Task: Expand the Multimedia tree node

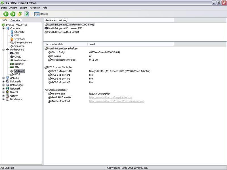Action: pos(3,82)
